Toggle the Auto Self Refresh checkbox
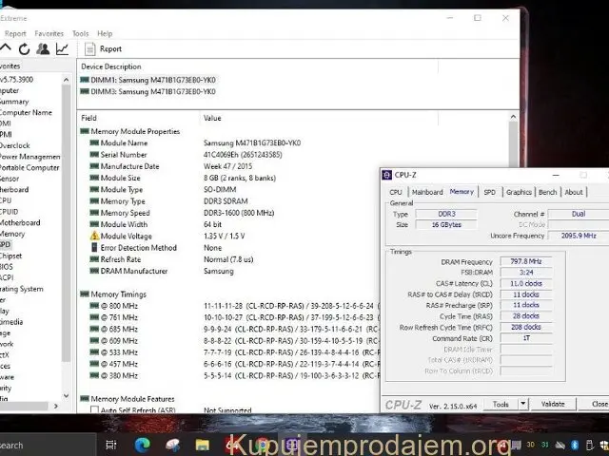The width and height of the screenshot is (609, 456). (95, 409)
